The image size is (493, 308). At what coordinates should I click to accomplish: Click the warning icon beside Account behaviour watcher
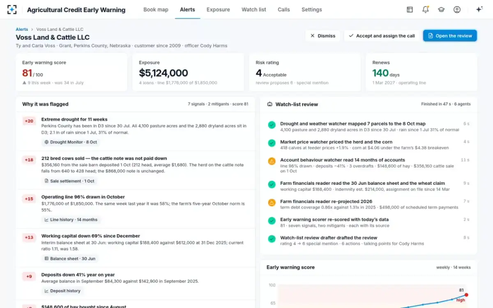click(x=272, y=161)
